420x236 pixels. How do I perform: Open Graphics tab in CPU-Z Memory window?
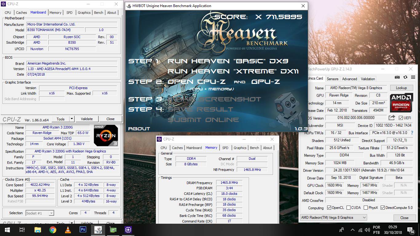pyautogui.click(x=240, y=148)
